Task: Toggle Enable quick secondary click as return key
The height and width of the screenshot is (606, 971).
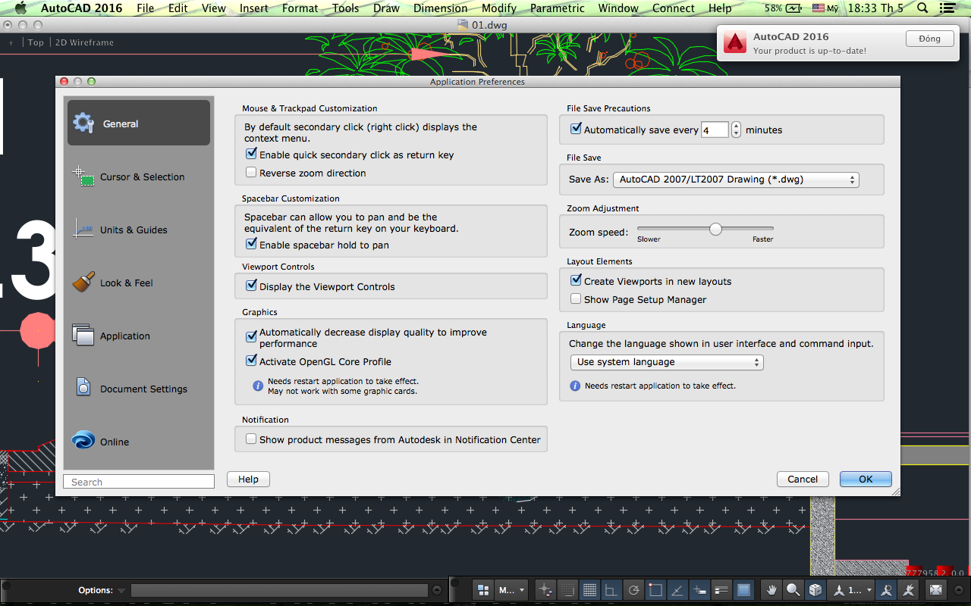Action: 252,154
